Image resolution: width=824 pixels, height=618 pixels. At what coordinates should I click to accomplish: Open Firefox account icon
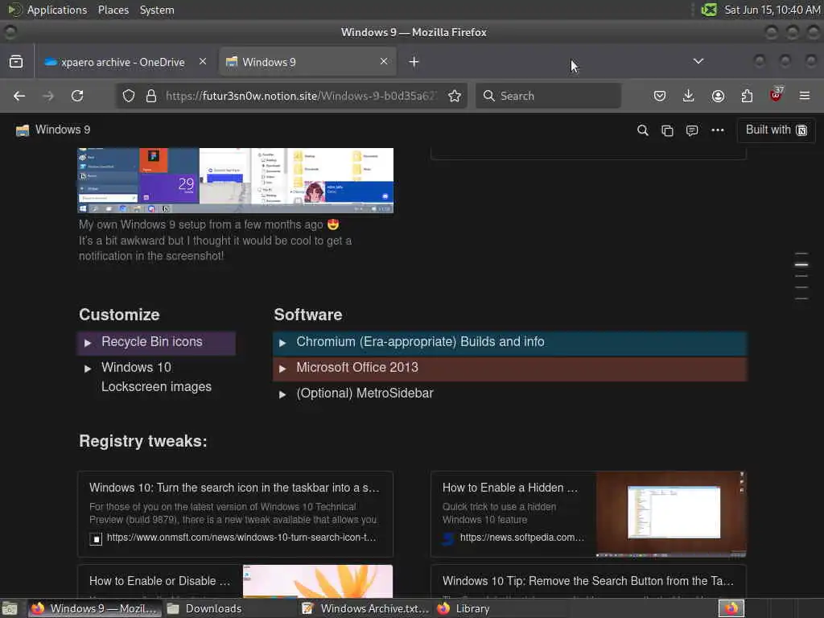[x=718, y=96]
